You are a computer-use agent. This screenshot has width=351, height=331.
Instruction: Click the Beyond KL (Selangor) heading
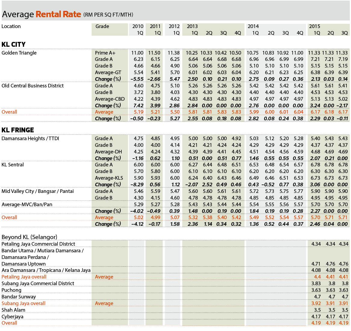tap(29, 237)
